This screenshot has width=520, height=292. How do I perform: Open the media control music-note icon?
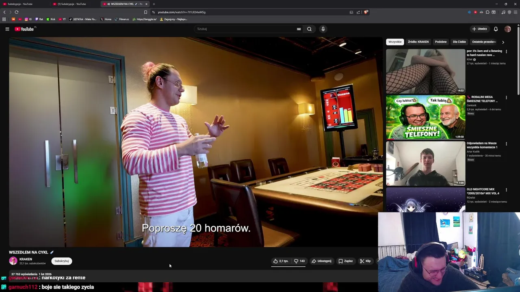point(503,12)
